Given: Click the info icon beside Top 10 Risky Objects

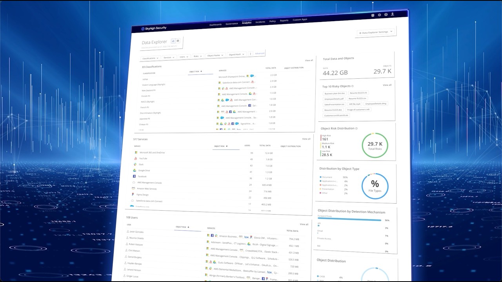Looking at the screenshot, I should pyautogui.click(x=353, y=86).
